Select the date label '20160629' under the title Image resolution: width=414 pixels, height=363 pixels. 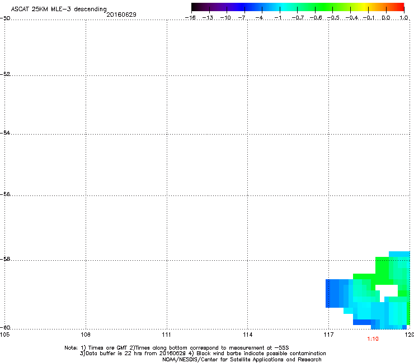tap(121, 15)
